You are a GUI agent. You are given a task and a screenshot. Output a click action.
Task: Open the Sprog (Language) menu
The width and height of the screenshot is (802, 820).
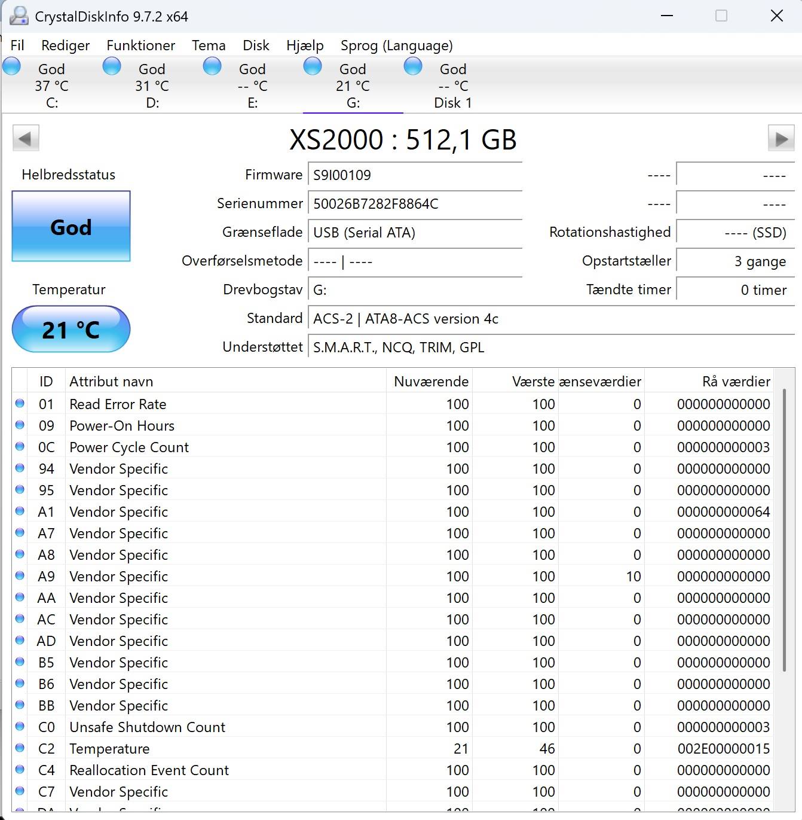397,45
